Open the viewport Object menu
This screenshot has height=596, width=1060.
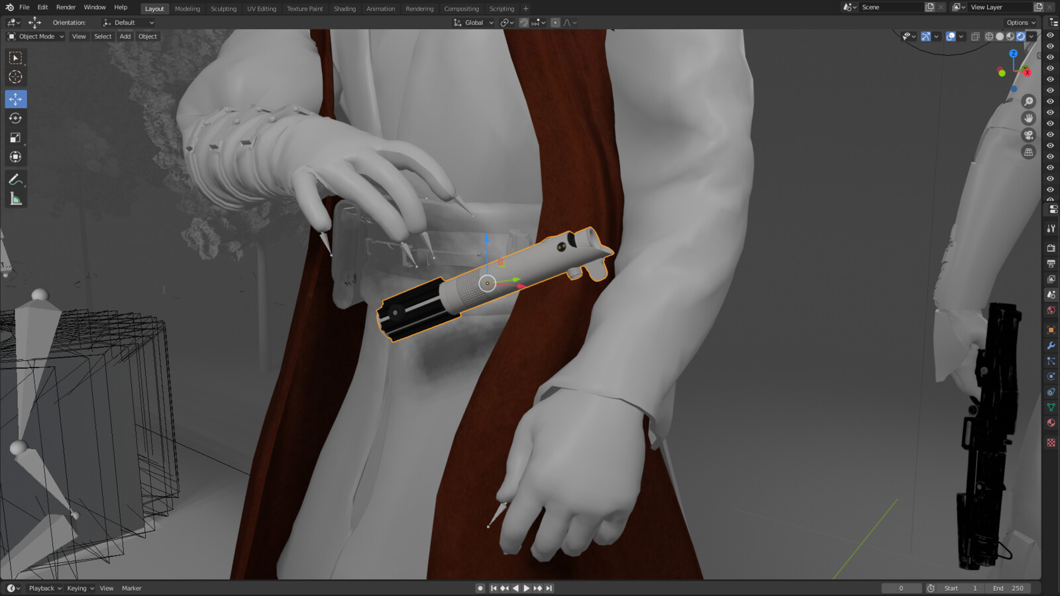pos(148,36)
